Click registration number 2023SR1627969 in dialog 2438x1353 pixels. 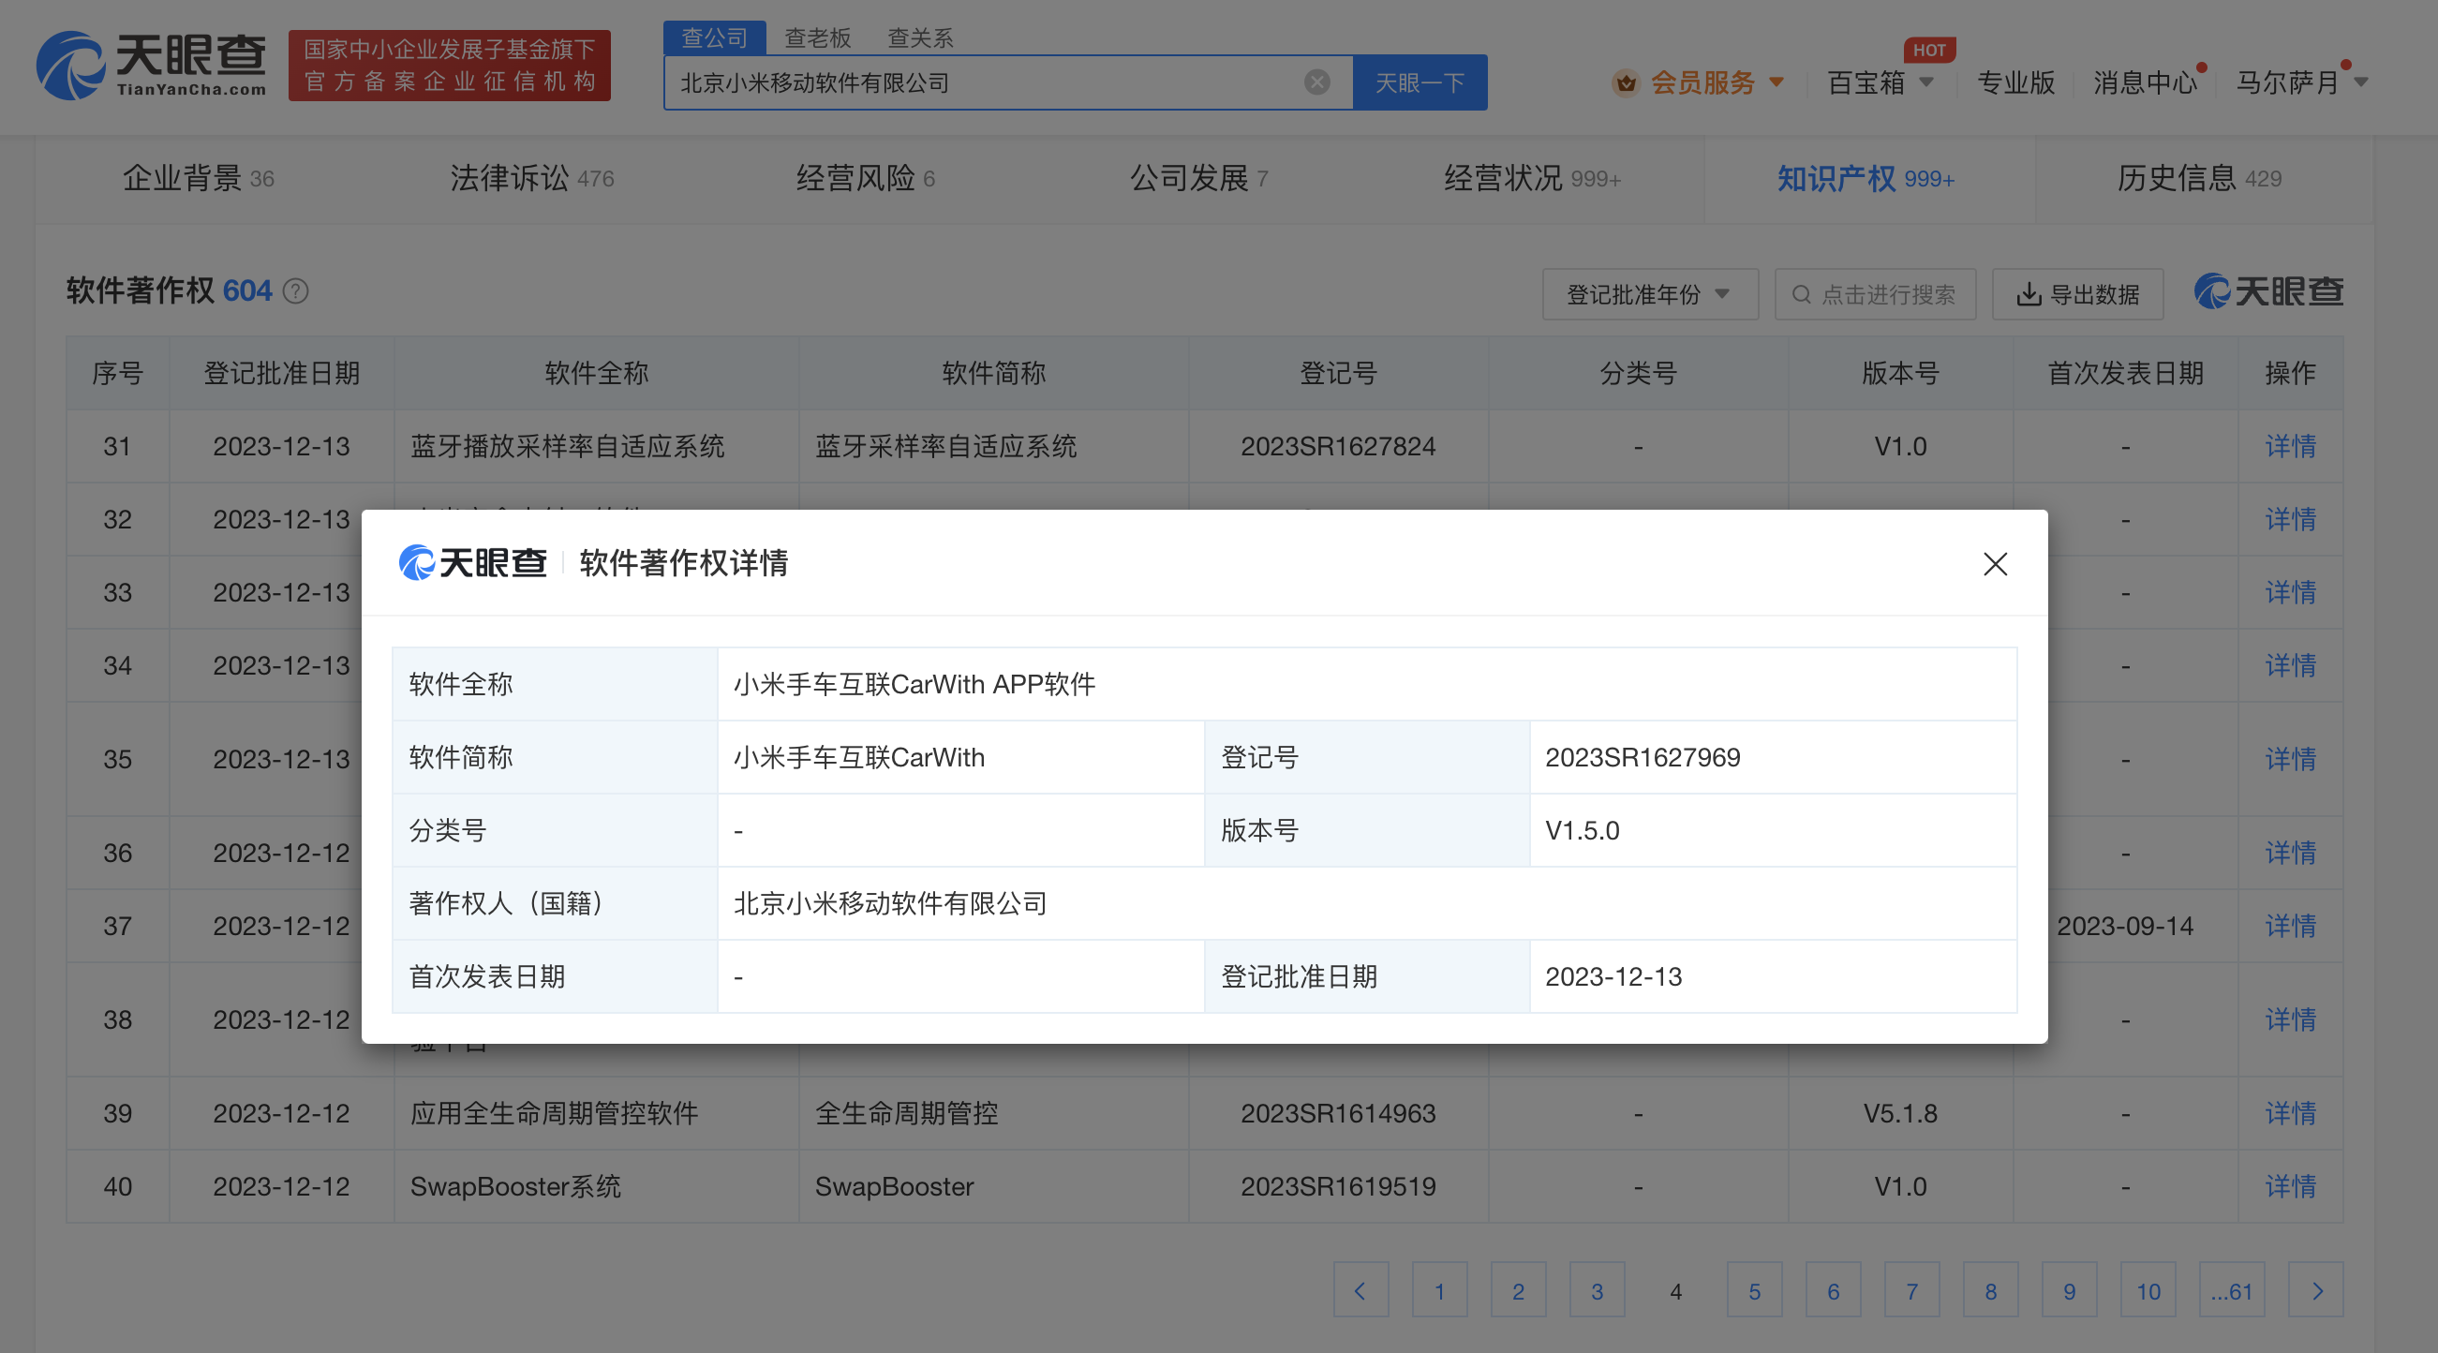click(1643, 757)
